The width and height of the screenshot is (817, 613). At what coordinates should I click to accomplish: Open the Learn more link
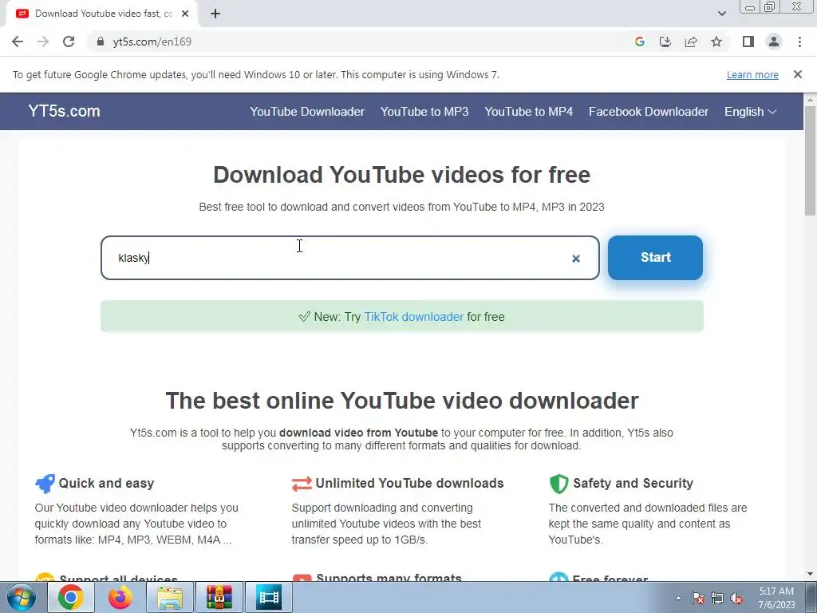coord(752,74)
